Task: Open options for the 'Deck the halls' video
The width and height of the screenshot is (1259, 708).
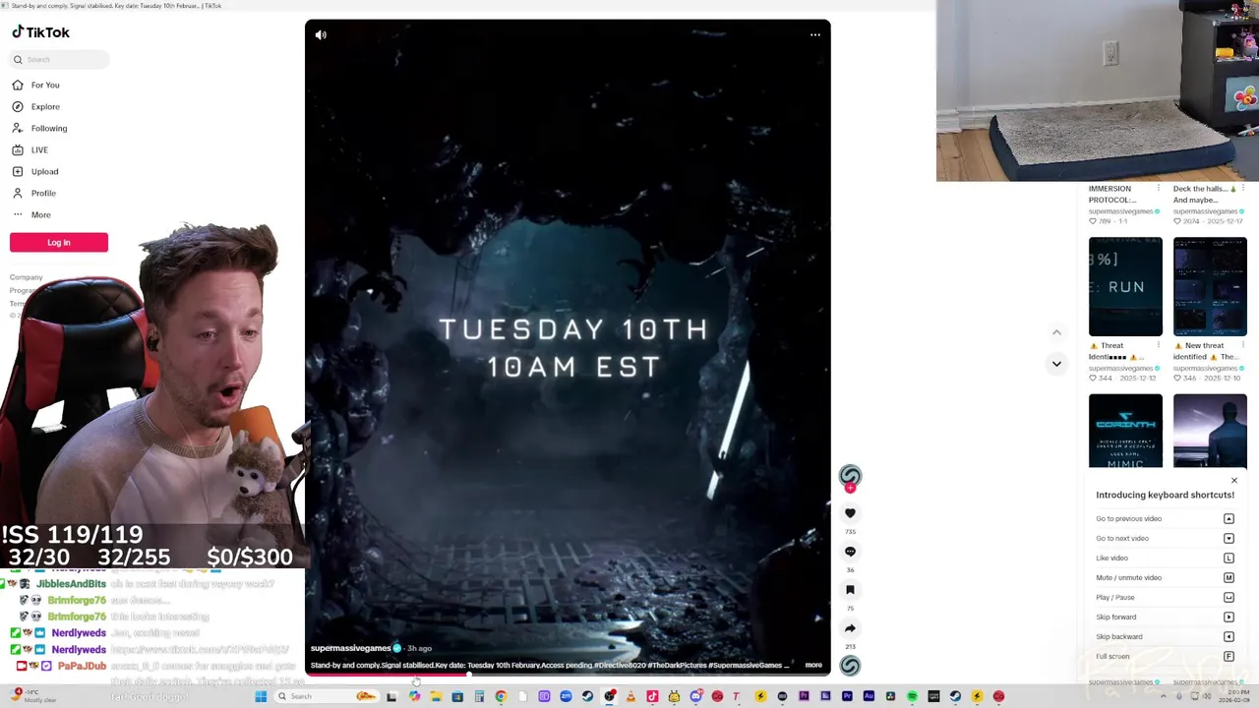Action: pyautogui.click(x=1242, y=189)
